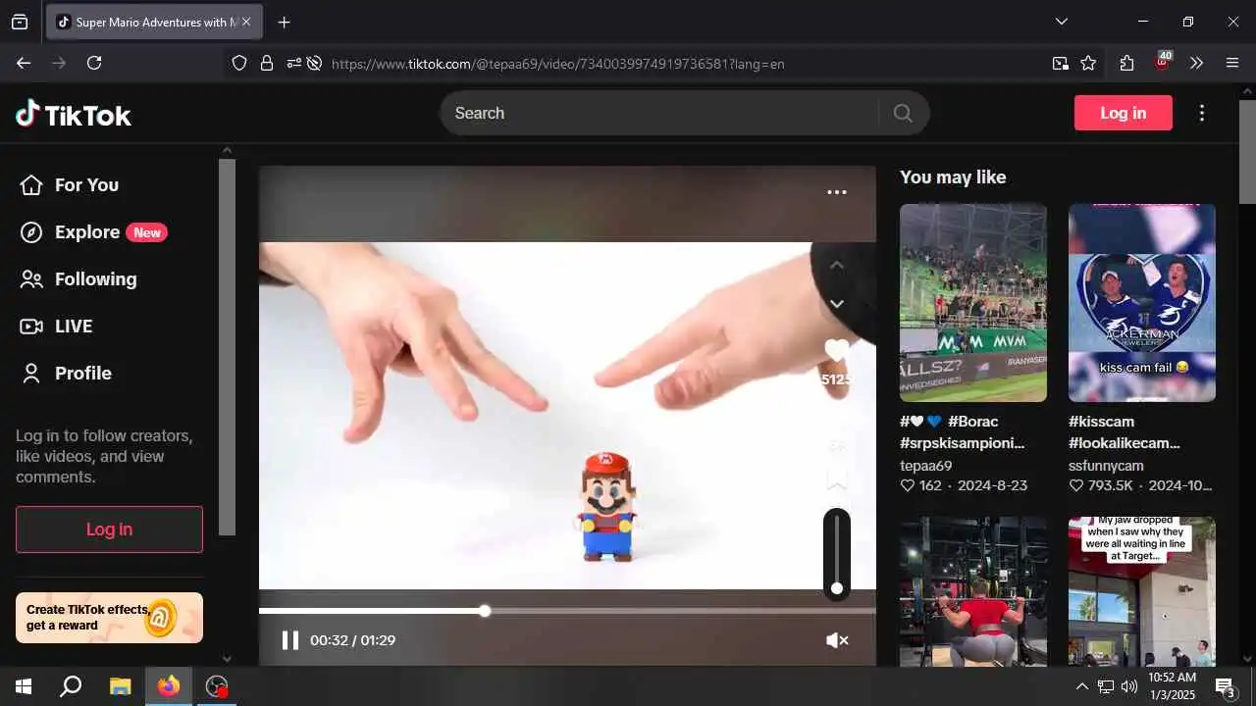Click the tracking protection shield icon
The height and width of the screenshot is (706, 1256).
click(x=239, y=63)
